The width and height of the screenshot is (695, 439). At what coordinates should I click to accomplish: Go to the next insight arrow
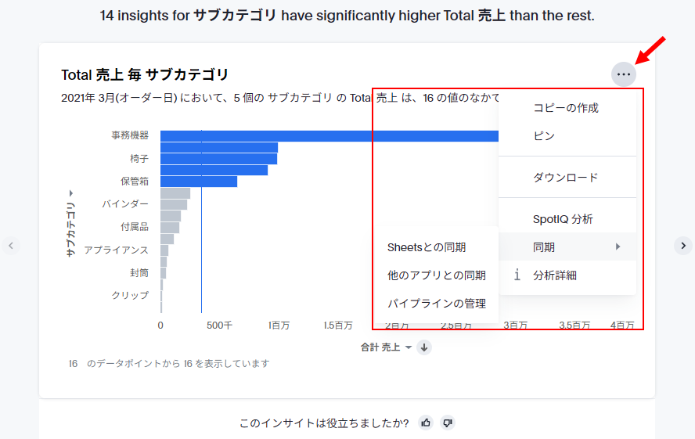(x=683, y=246)
